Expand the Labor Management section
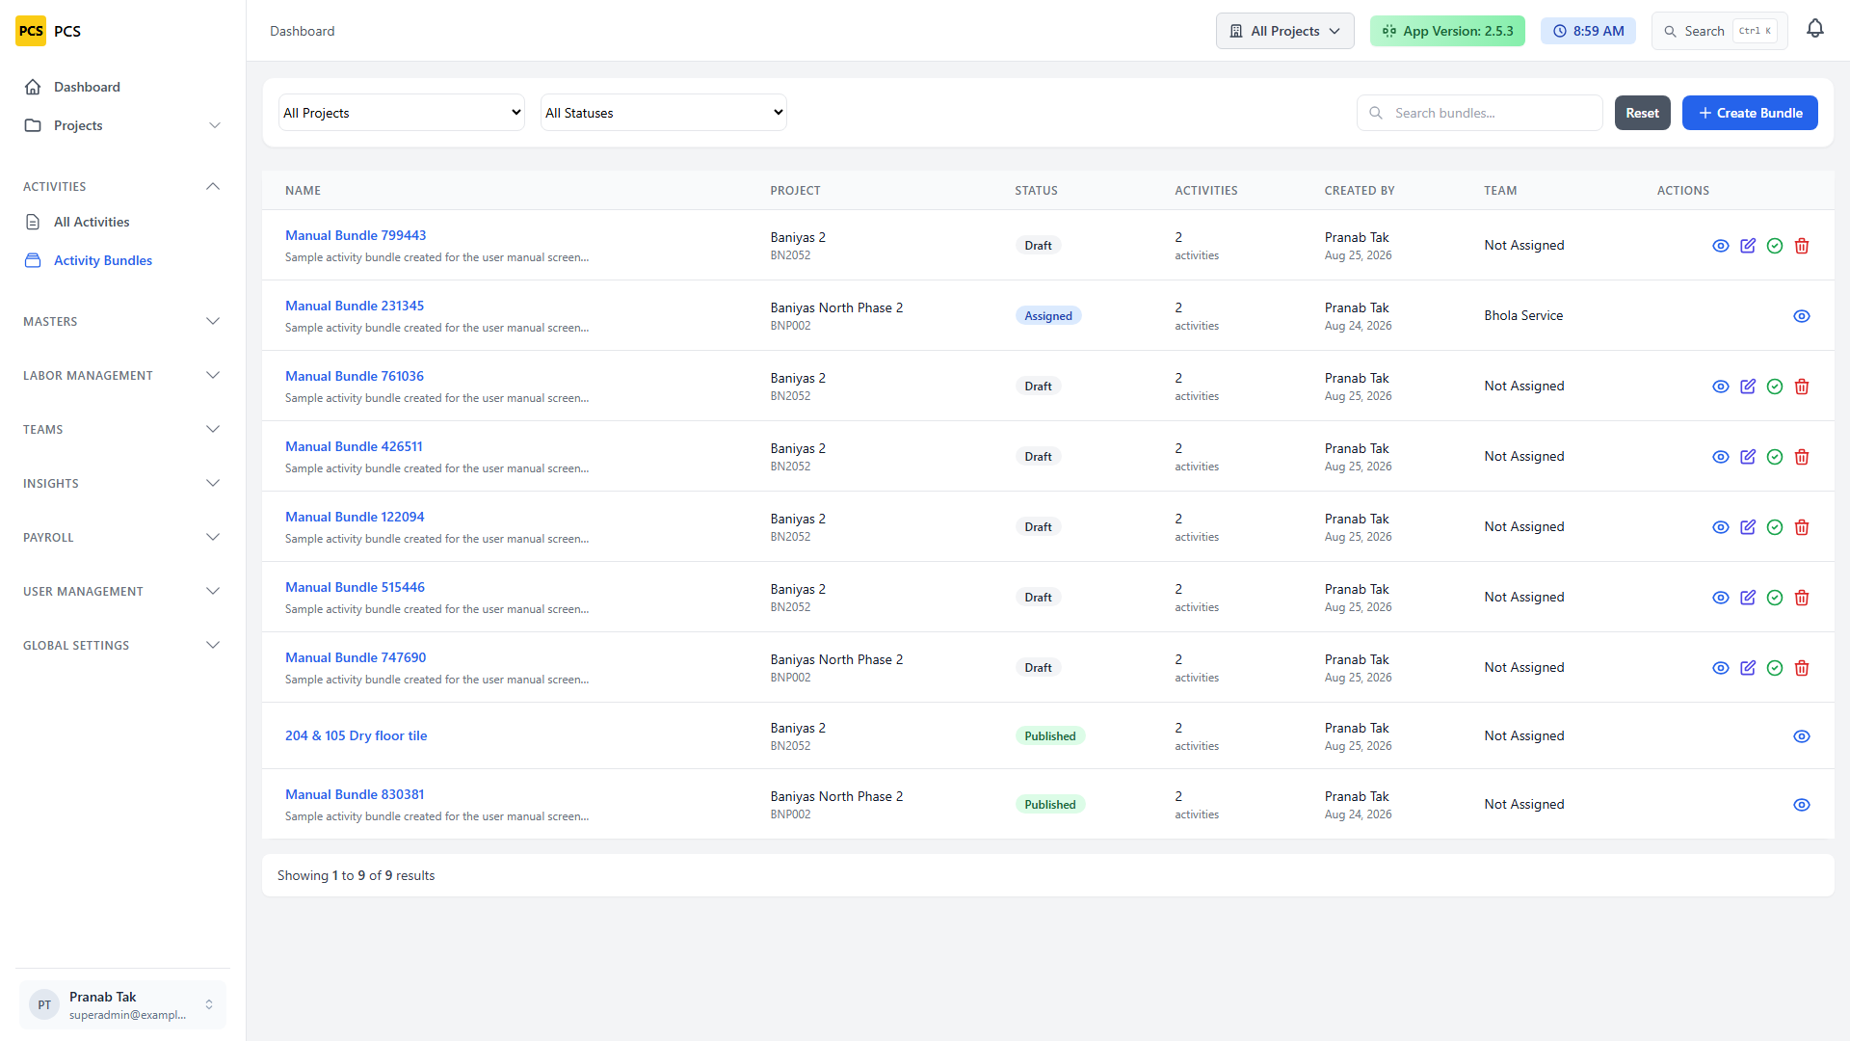 [122, 375]
